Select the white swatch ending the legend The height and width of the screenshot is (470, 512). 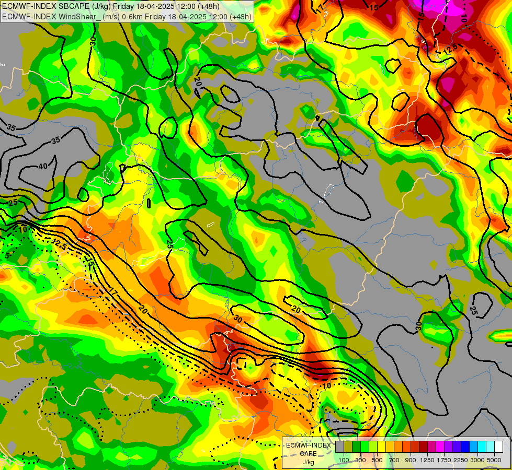tap(499, 447)
